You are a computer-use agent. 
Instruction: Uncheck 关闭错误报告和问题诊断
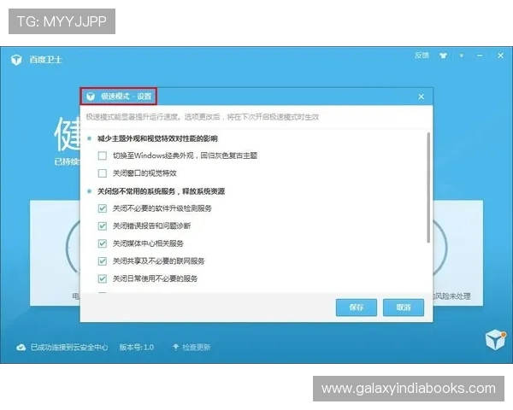103,225
